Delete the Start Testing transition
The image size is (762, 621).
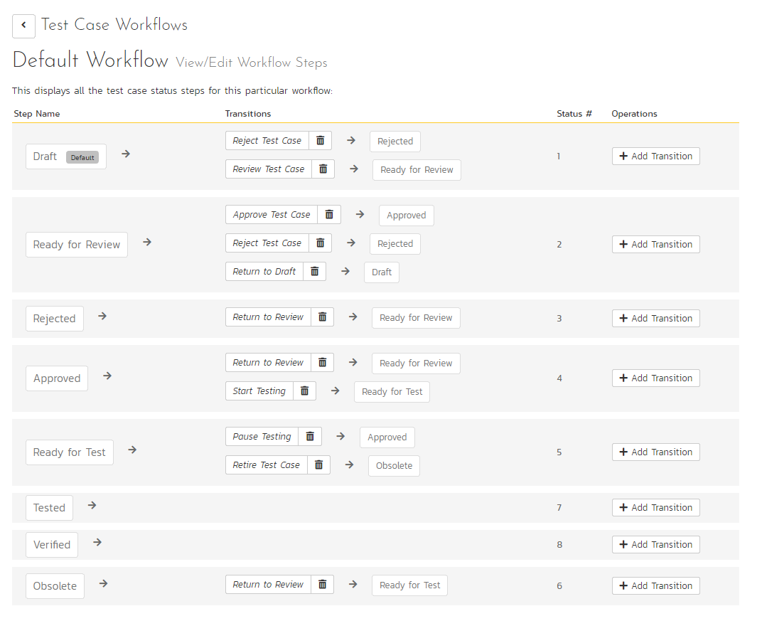(x=305, y=391)
